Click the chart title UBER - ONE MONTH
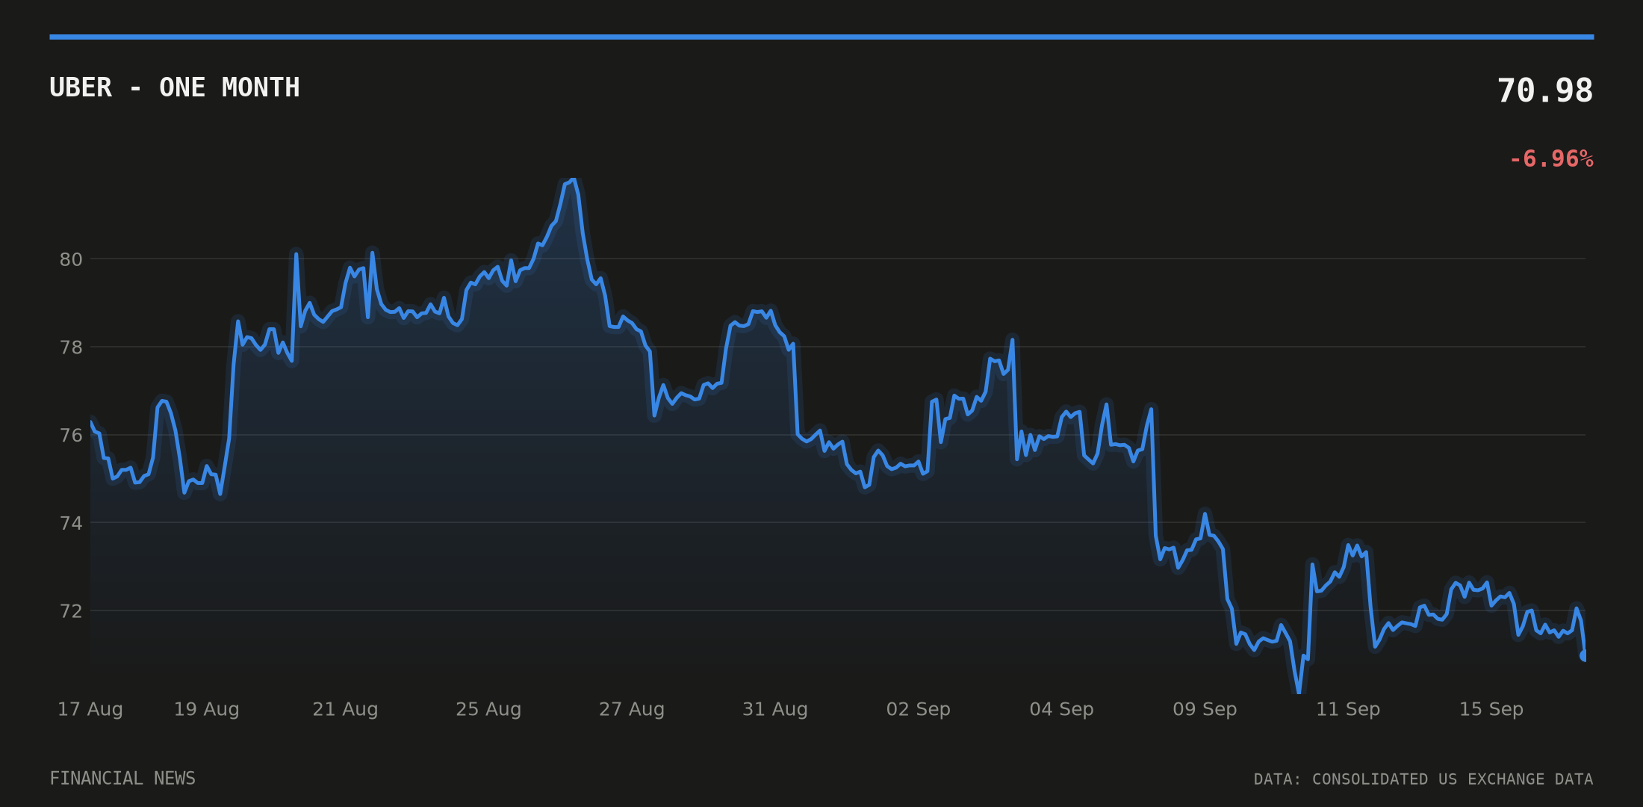1643x807 pixels. pyautogui.click(x=175, y=87)
